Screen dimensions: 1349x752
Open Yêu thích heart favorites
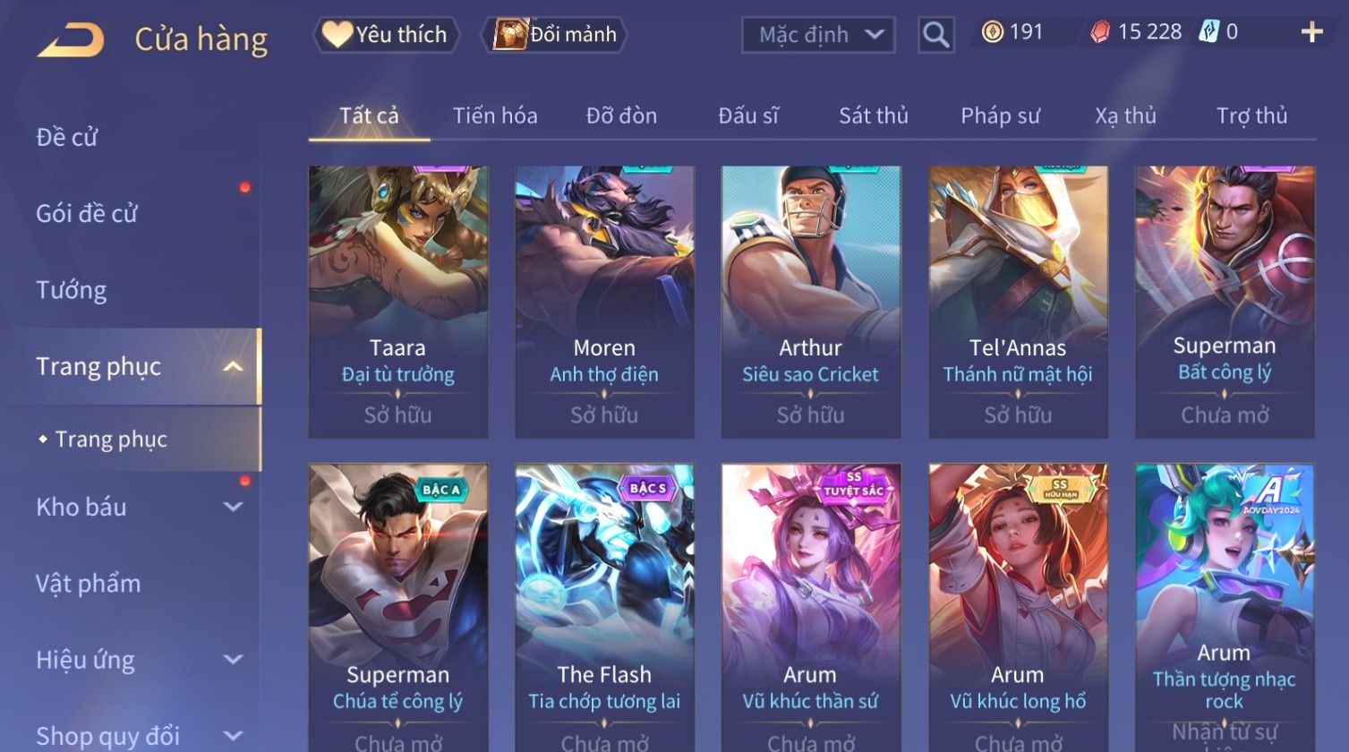[x=385, y=35]
